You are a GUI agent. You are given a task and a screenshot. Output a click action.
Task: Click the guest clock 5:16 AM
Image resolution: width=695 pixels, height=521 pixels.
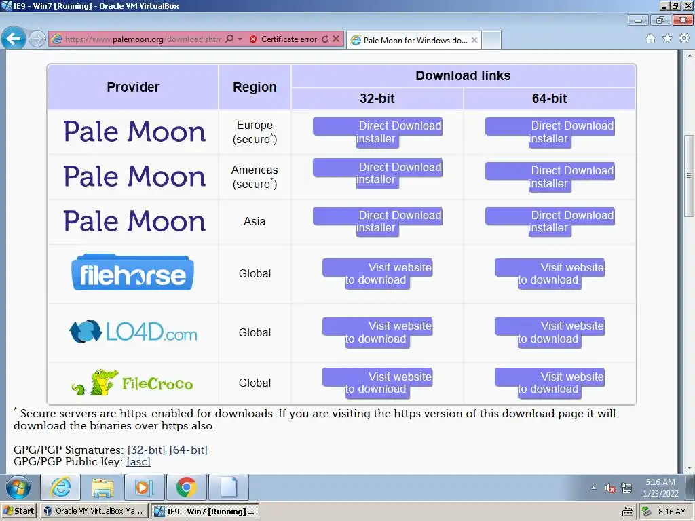point(660,488)
